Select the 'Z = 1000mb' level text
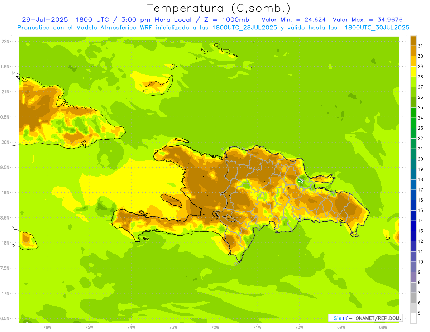Screen dimensions: 430x332 (x=228, y=20)
